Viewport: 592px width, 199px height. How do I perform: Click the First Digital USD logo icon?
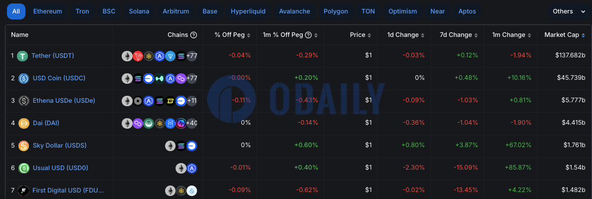coord(24,191)
